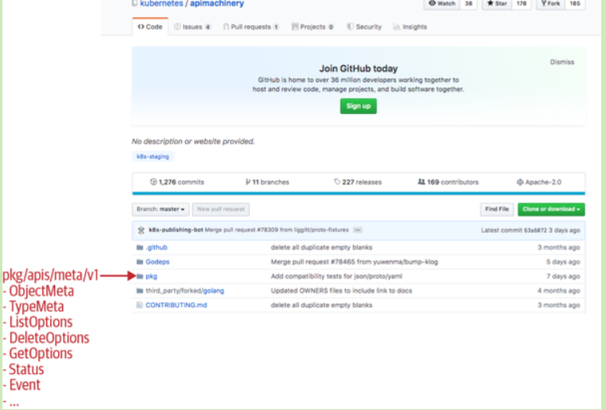Open commit 'Add compatibility tests for json/proto/yaml'
606x410 pixels.
point(336,277)
